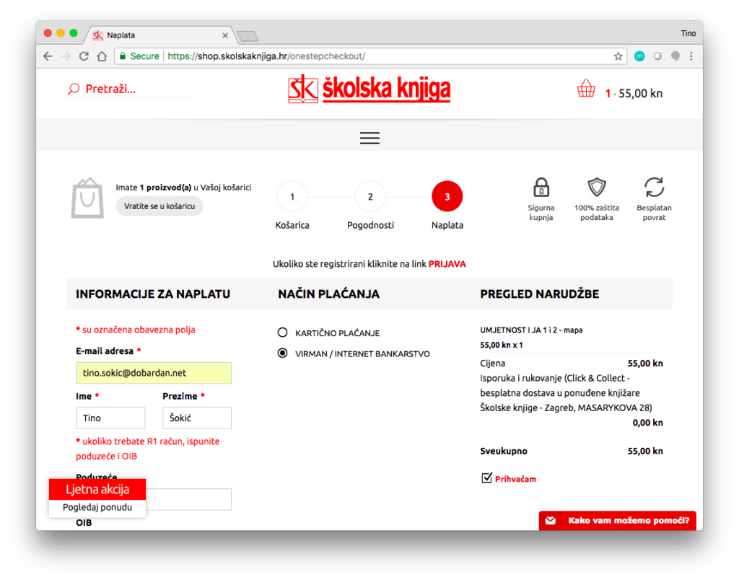Image resolution: width=739 pixels, height=582 pixels.
Task: Open Chrome's three-dot menu
Action: [x=691, y=56]
